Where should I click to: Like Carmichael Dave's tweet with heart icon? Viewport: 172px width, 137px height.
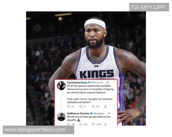93,106
